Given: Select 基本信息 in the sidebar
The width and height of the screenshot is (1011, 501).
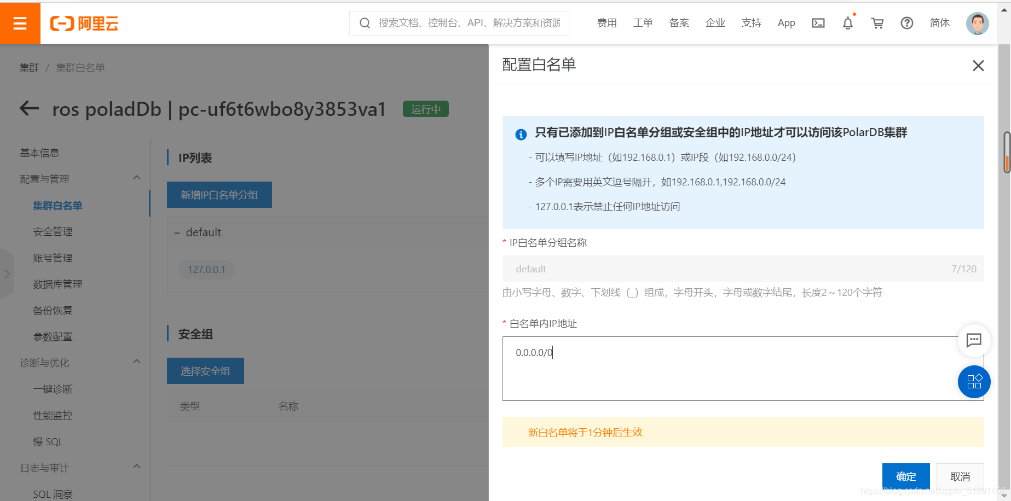Looking at the screenshot, I should (x=39, y=153).
